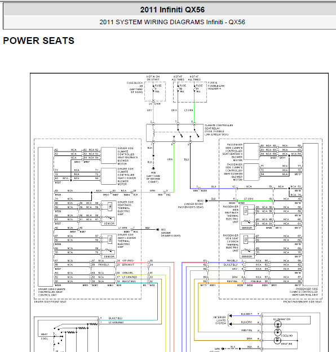Select the "DRIVER SIDE FRONT SEAT" caption
Viewport: 336px width, 352px height.
click(x=50, y=302)
